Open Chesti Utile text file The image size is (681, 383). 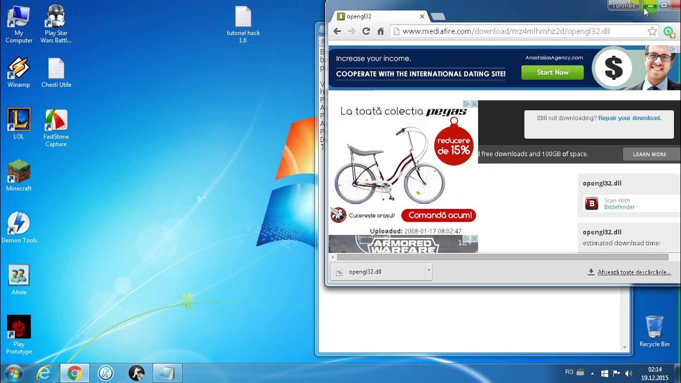(56, 73)
